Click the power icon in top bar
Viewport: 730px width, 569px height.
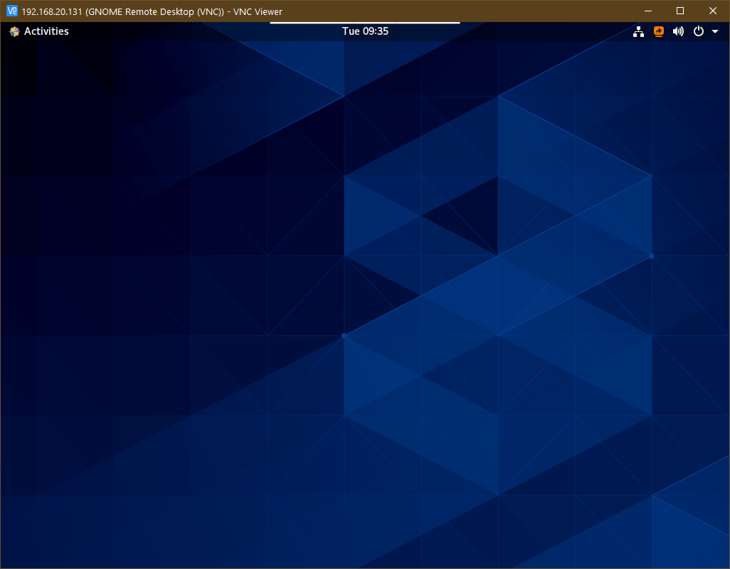(698, 31)
